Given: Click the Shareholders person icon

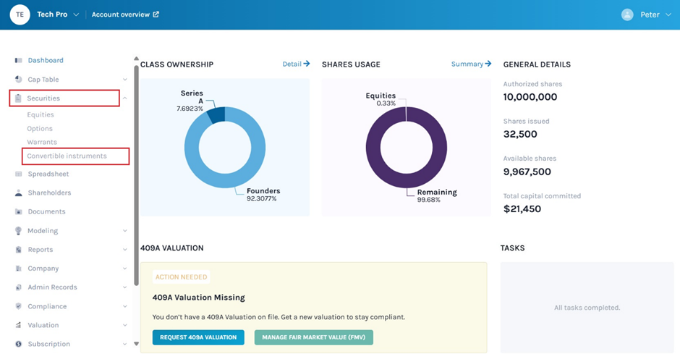Looking at the screenshot, I should [19, 193].
